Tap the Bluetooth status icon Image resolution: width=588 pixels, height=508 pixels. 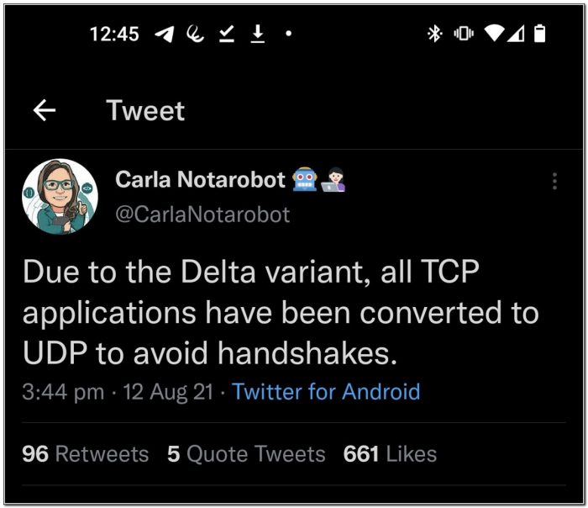coord(435,34)
